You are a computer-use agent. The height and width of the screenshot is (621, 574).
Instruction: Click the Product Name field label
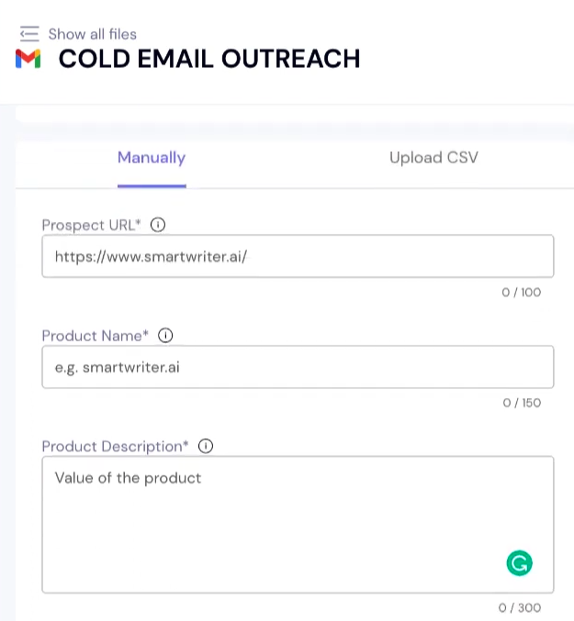pos(96,336)
